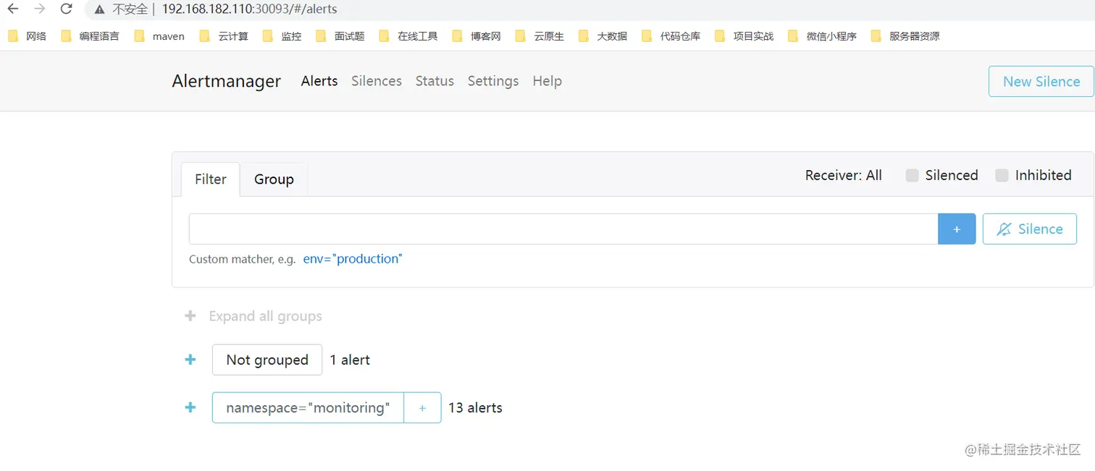The height and width of the screenshot is (471, 1095).
Task: Open the 网络 bookmark folder
Action: (x=27, y=36)
